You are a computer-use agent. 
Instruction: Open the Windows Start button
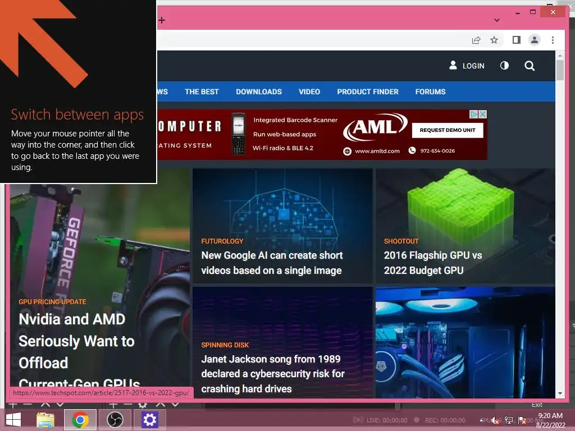pyautogui.click(x=13, y=420)
